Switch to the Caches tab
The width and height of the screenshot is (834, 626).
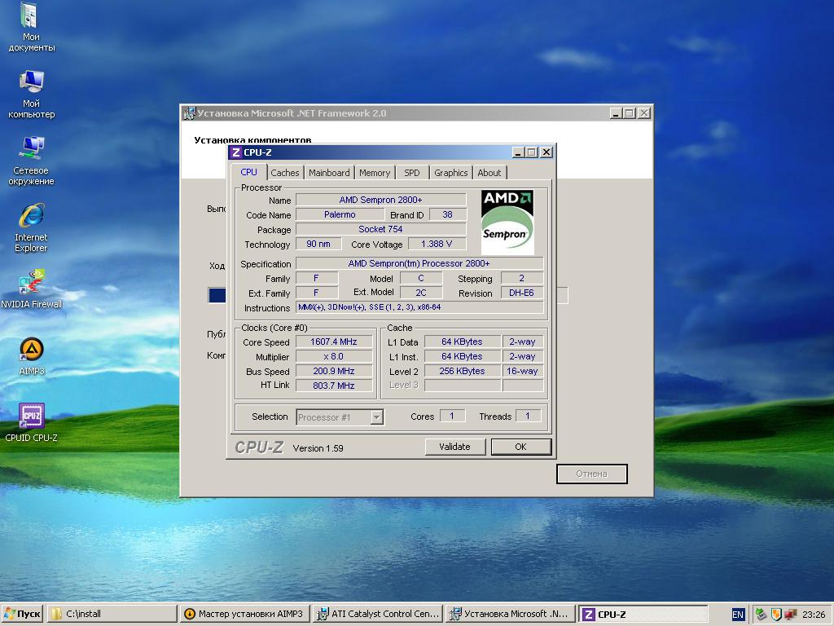284,173
